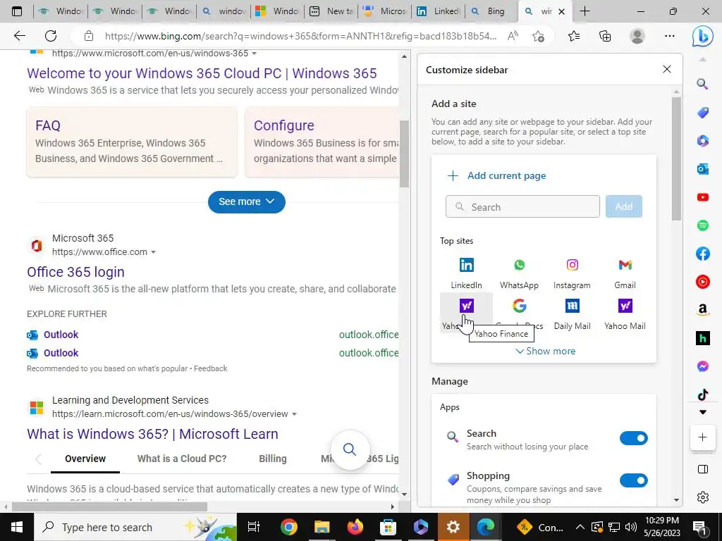Screen dimensions: 722x541
Task: Open sidebar settings gear icon
Action: click(702, 497)
